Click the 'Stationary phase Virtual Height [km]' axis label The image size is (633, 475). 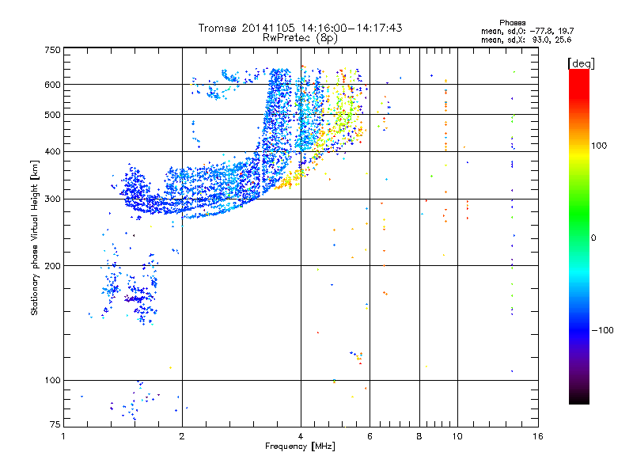(35, 237)
